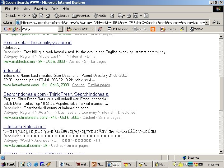Open the File menu
224x168 pixels.
click(7, 9)
